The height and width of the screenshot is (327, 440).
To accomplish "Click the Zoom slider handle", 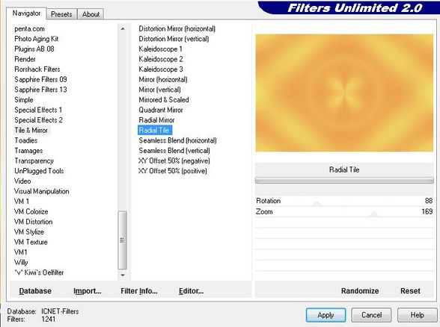I will pyautogui.click(x=373, y=214).
